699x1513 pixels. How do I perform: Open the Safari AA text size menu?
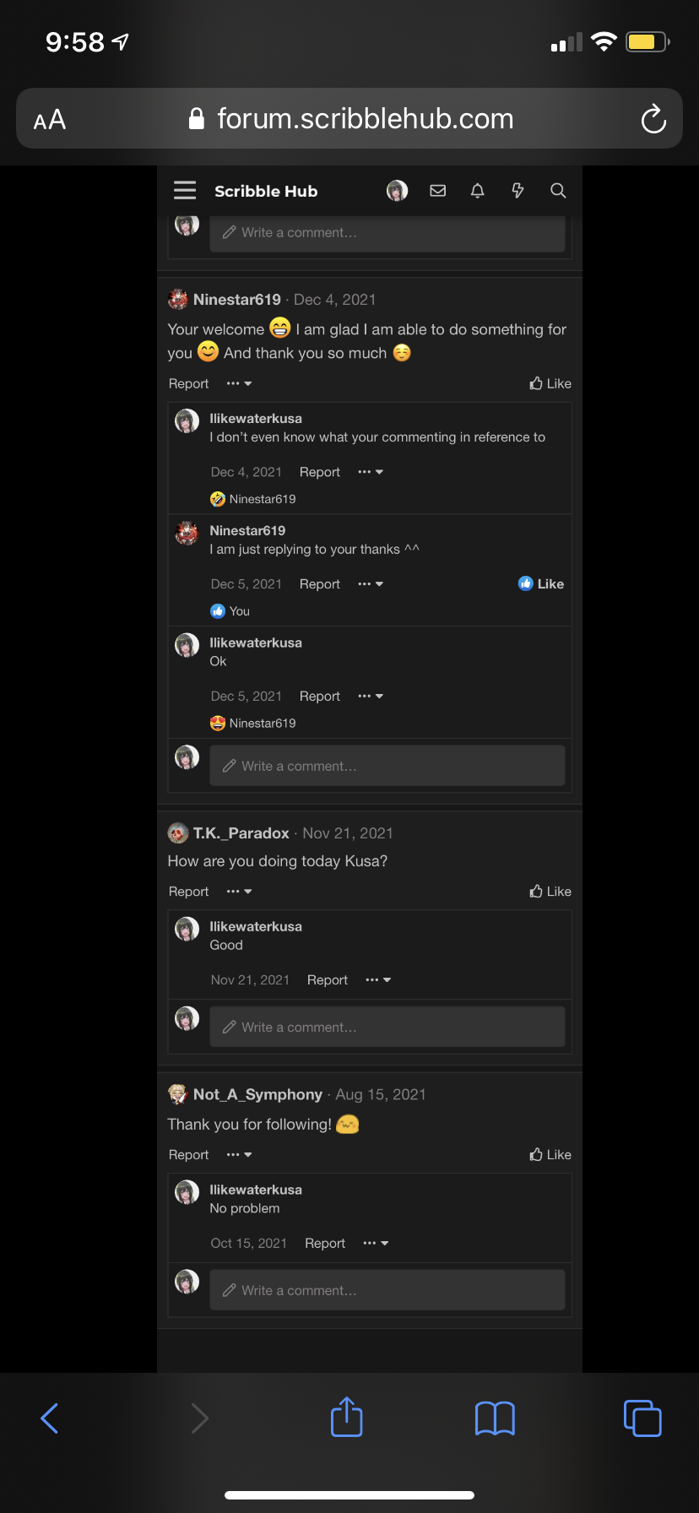click(x=50, y=120)
